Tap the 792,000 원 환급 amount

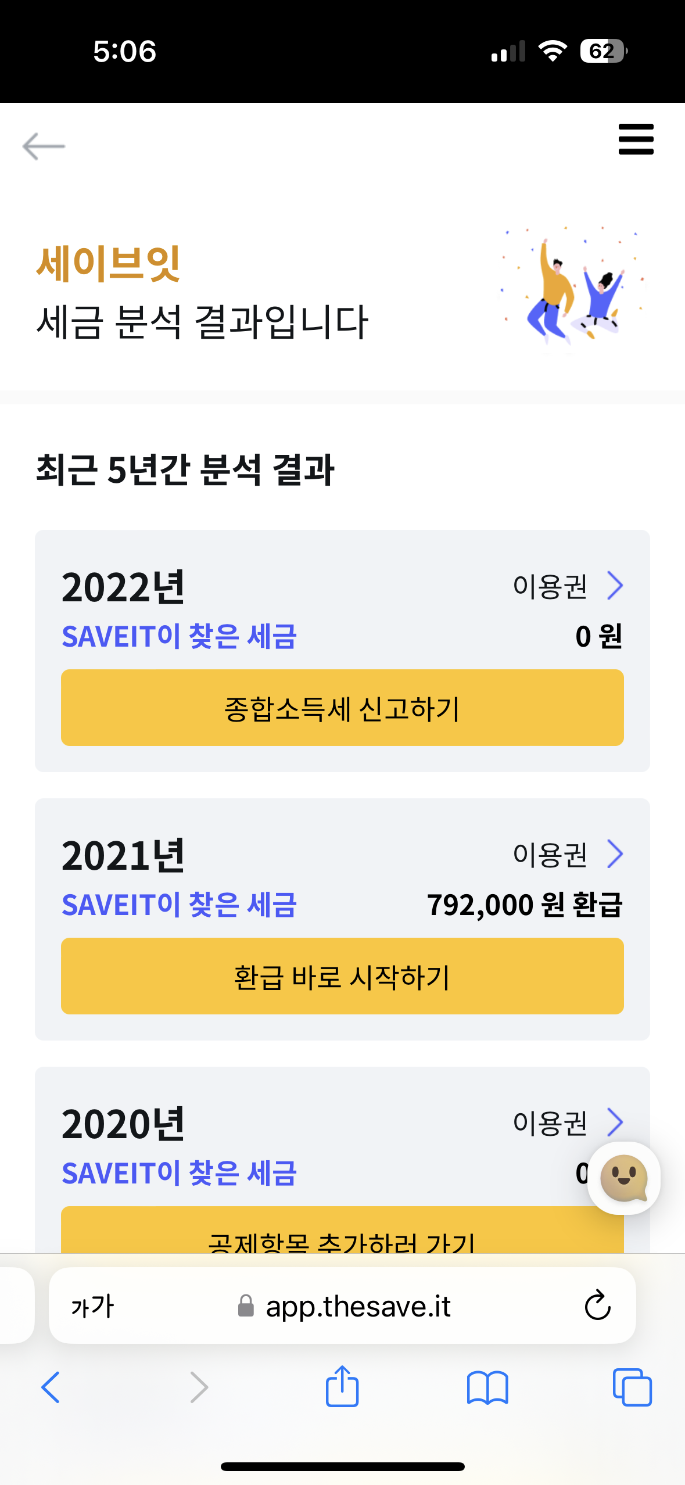click(x=525, y=905)
